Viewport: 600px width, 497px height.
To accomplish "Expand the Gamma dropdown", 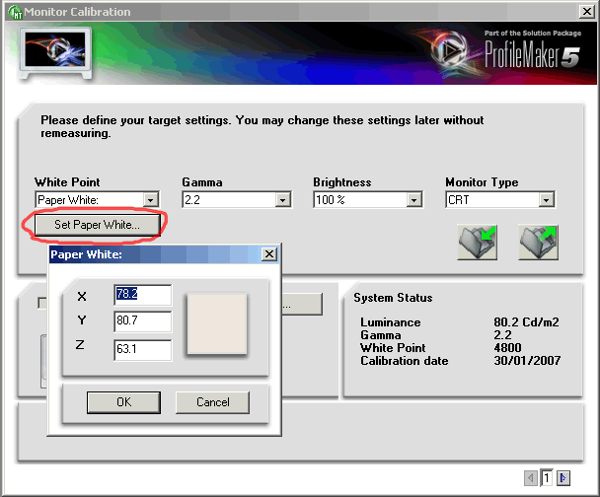I will (283, 200).
